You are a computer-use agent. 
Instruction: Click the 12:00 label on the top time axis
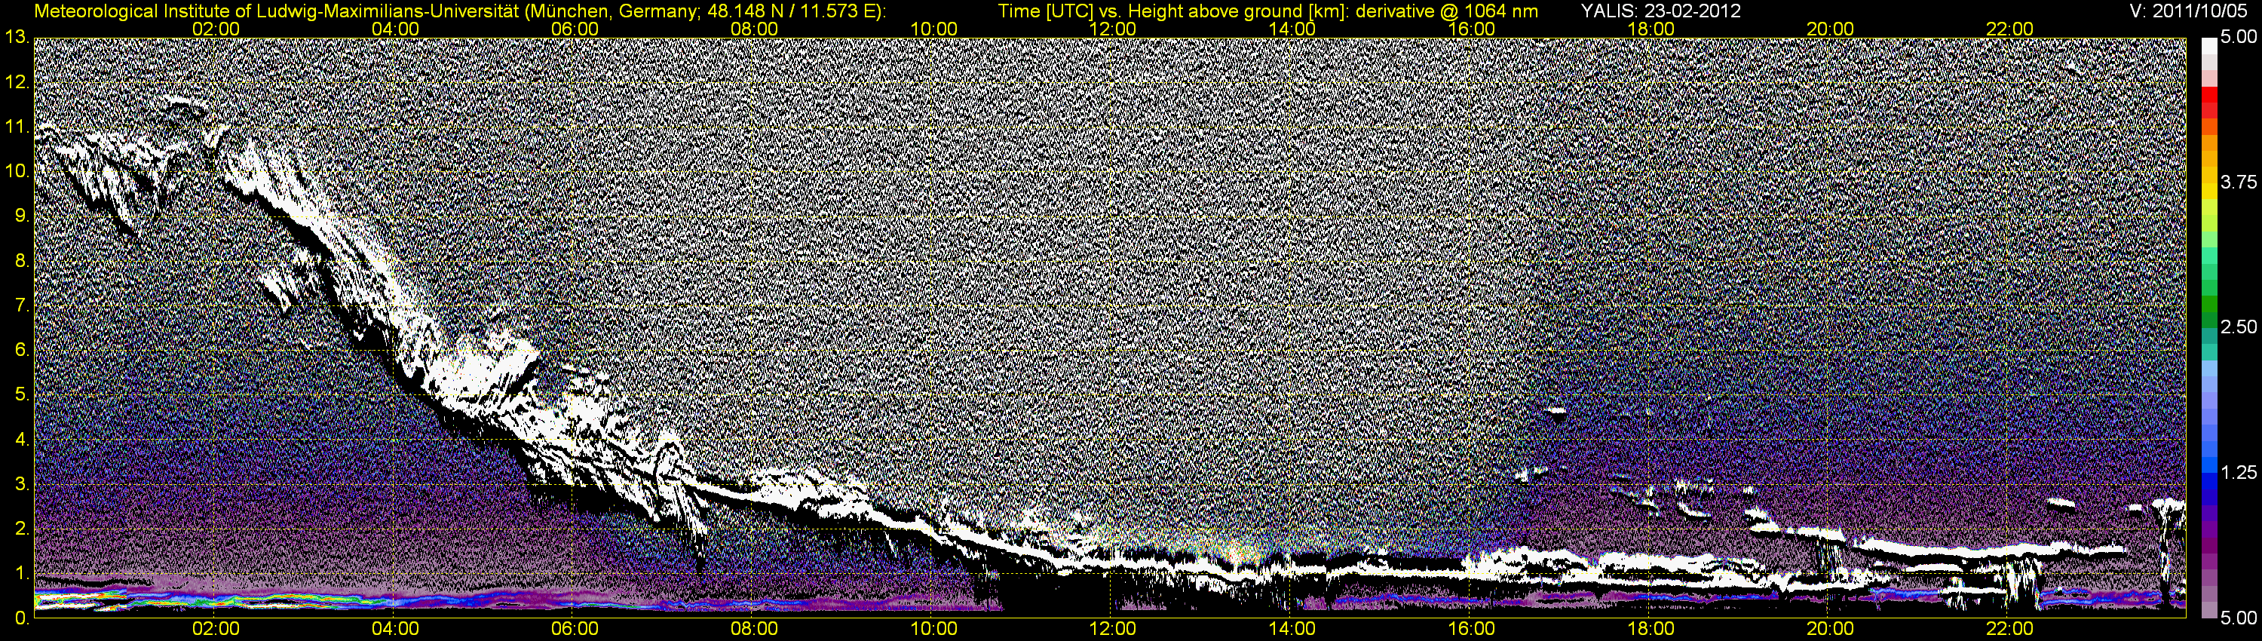click(1113, 29)
